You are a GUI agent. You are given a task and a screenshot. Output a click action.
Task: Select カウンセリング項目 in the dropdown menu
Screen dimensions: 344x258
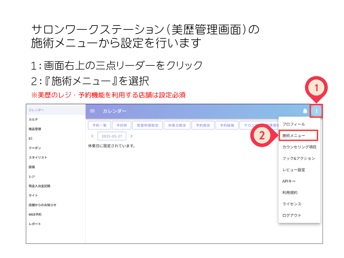[299, 147]
